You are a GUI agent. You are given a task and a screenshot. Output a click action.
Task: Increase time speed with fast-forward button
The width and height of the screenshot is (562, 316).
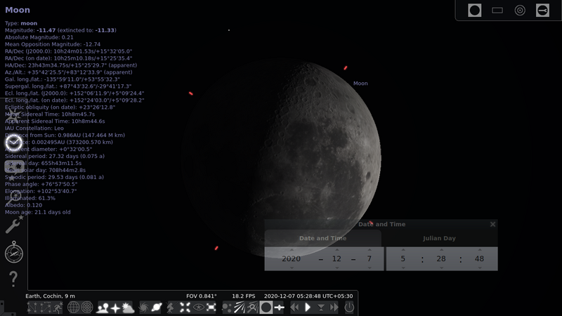(x=334, y=308)
